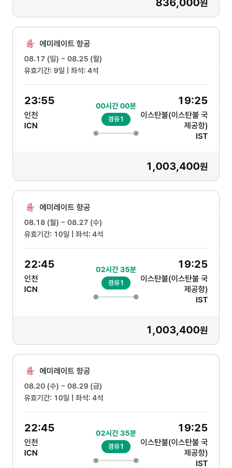Open 에미레이트 항공 name in 08.18 card
This screenshot has width=232, height=468.
(65, 207)
